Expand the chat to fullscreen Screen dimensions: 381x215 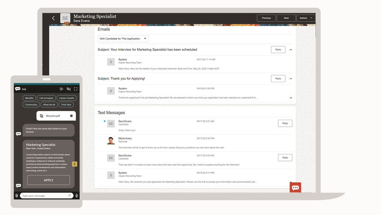pos(76,89)
